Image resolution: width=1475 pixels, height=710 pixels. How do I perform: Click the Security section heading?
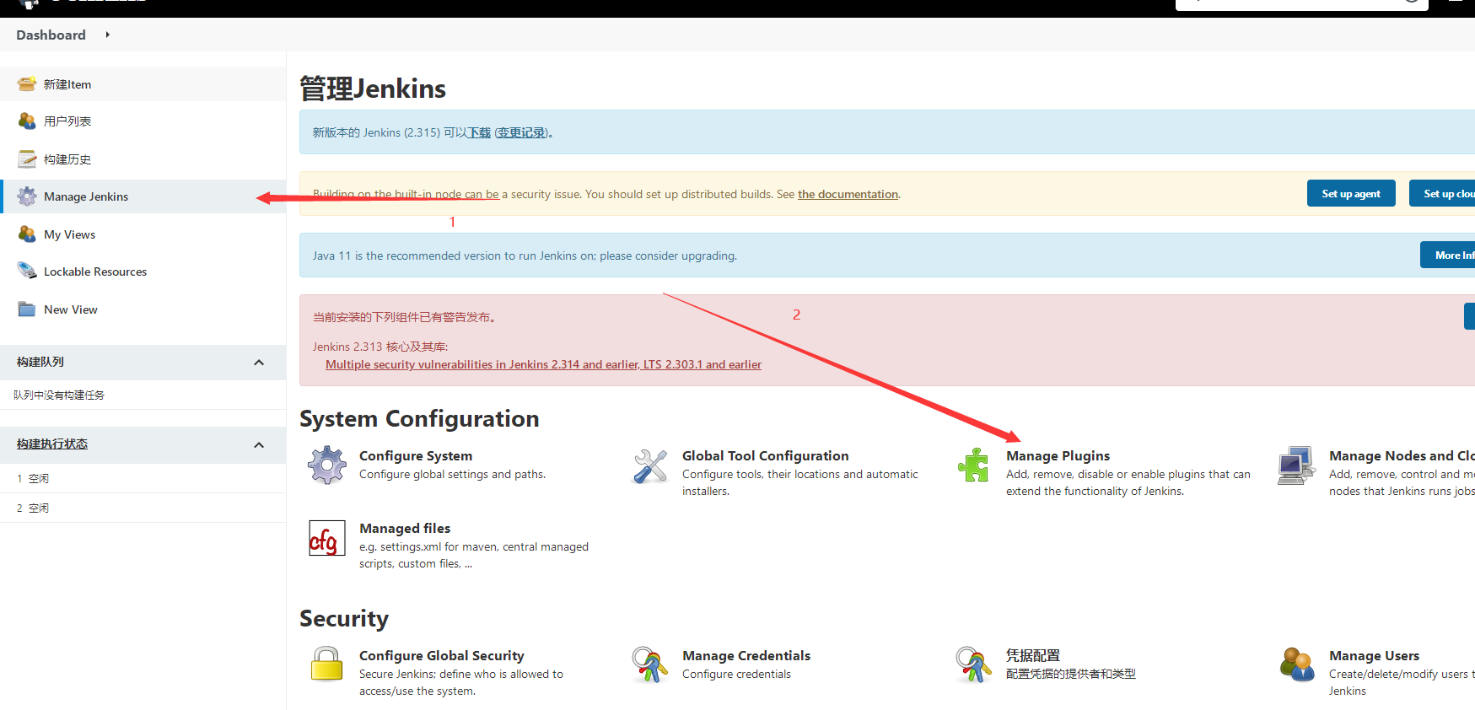point(344,618)
